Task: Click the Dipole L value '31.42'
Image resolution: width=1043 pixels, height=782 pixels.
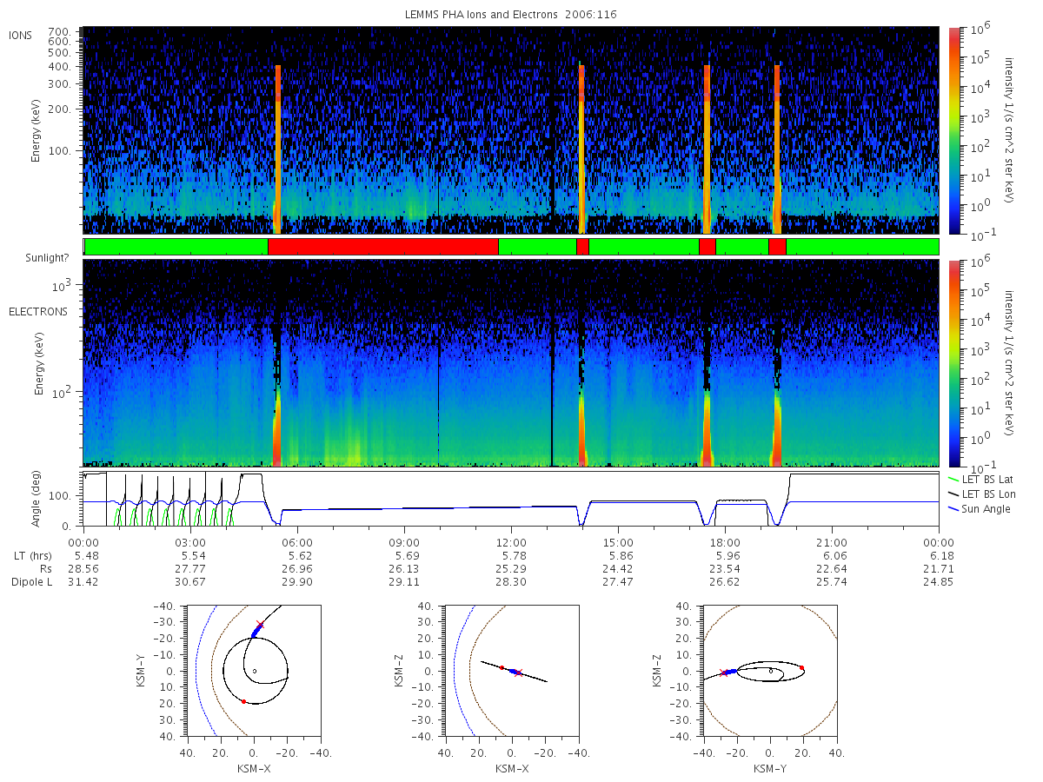Action: tap(83, 581)
